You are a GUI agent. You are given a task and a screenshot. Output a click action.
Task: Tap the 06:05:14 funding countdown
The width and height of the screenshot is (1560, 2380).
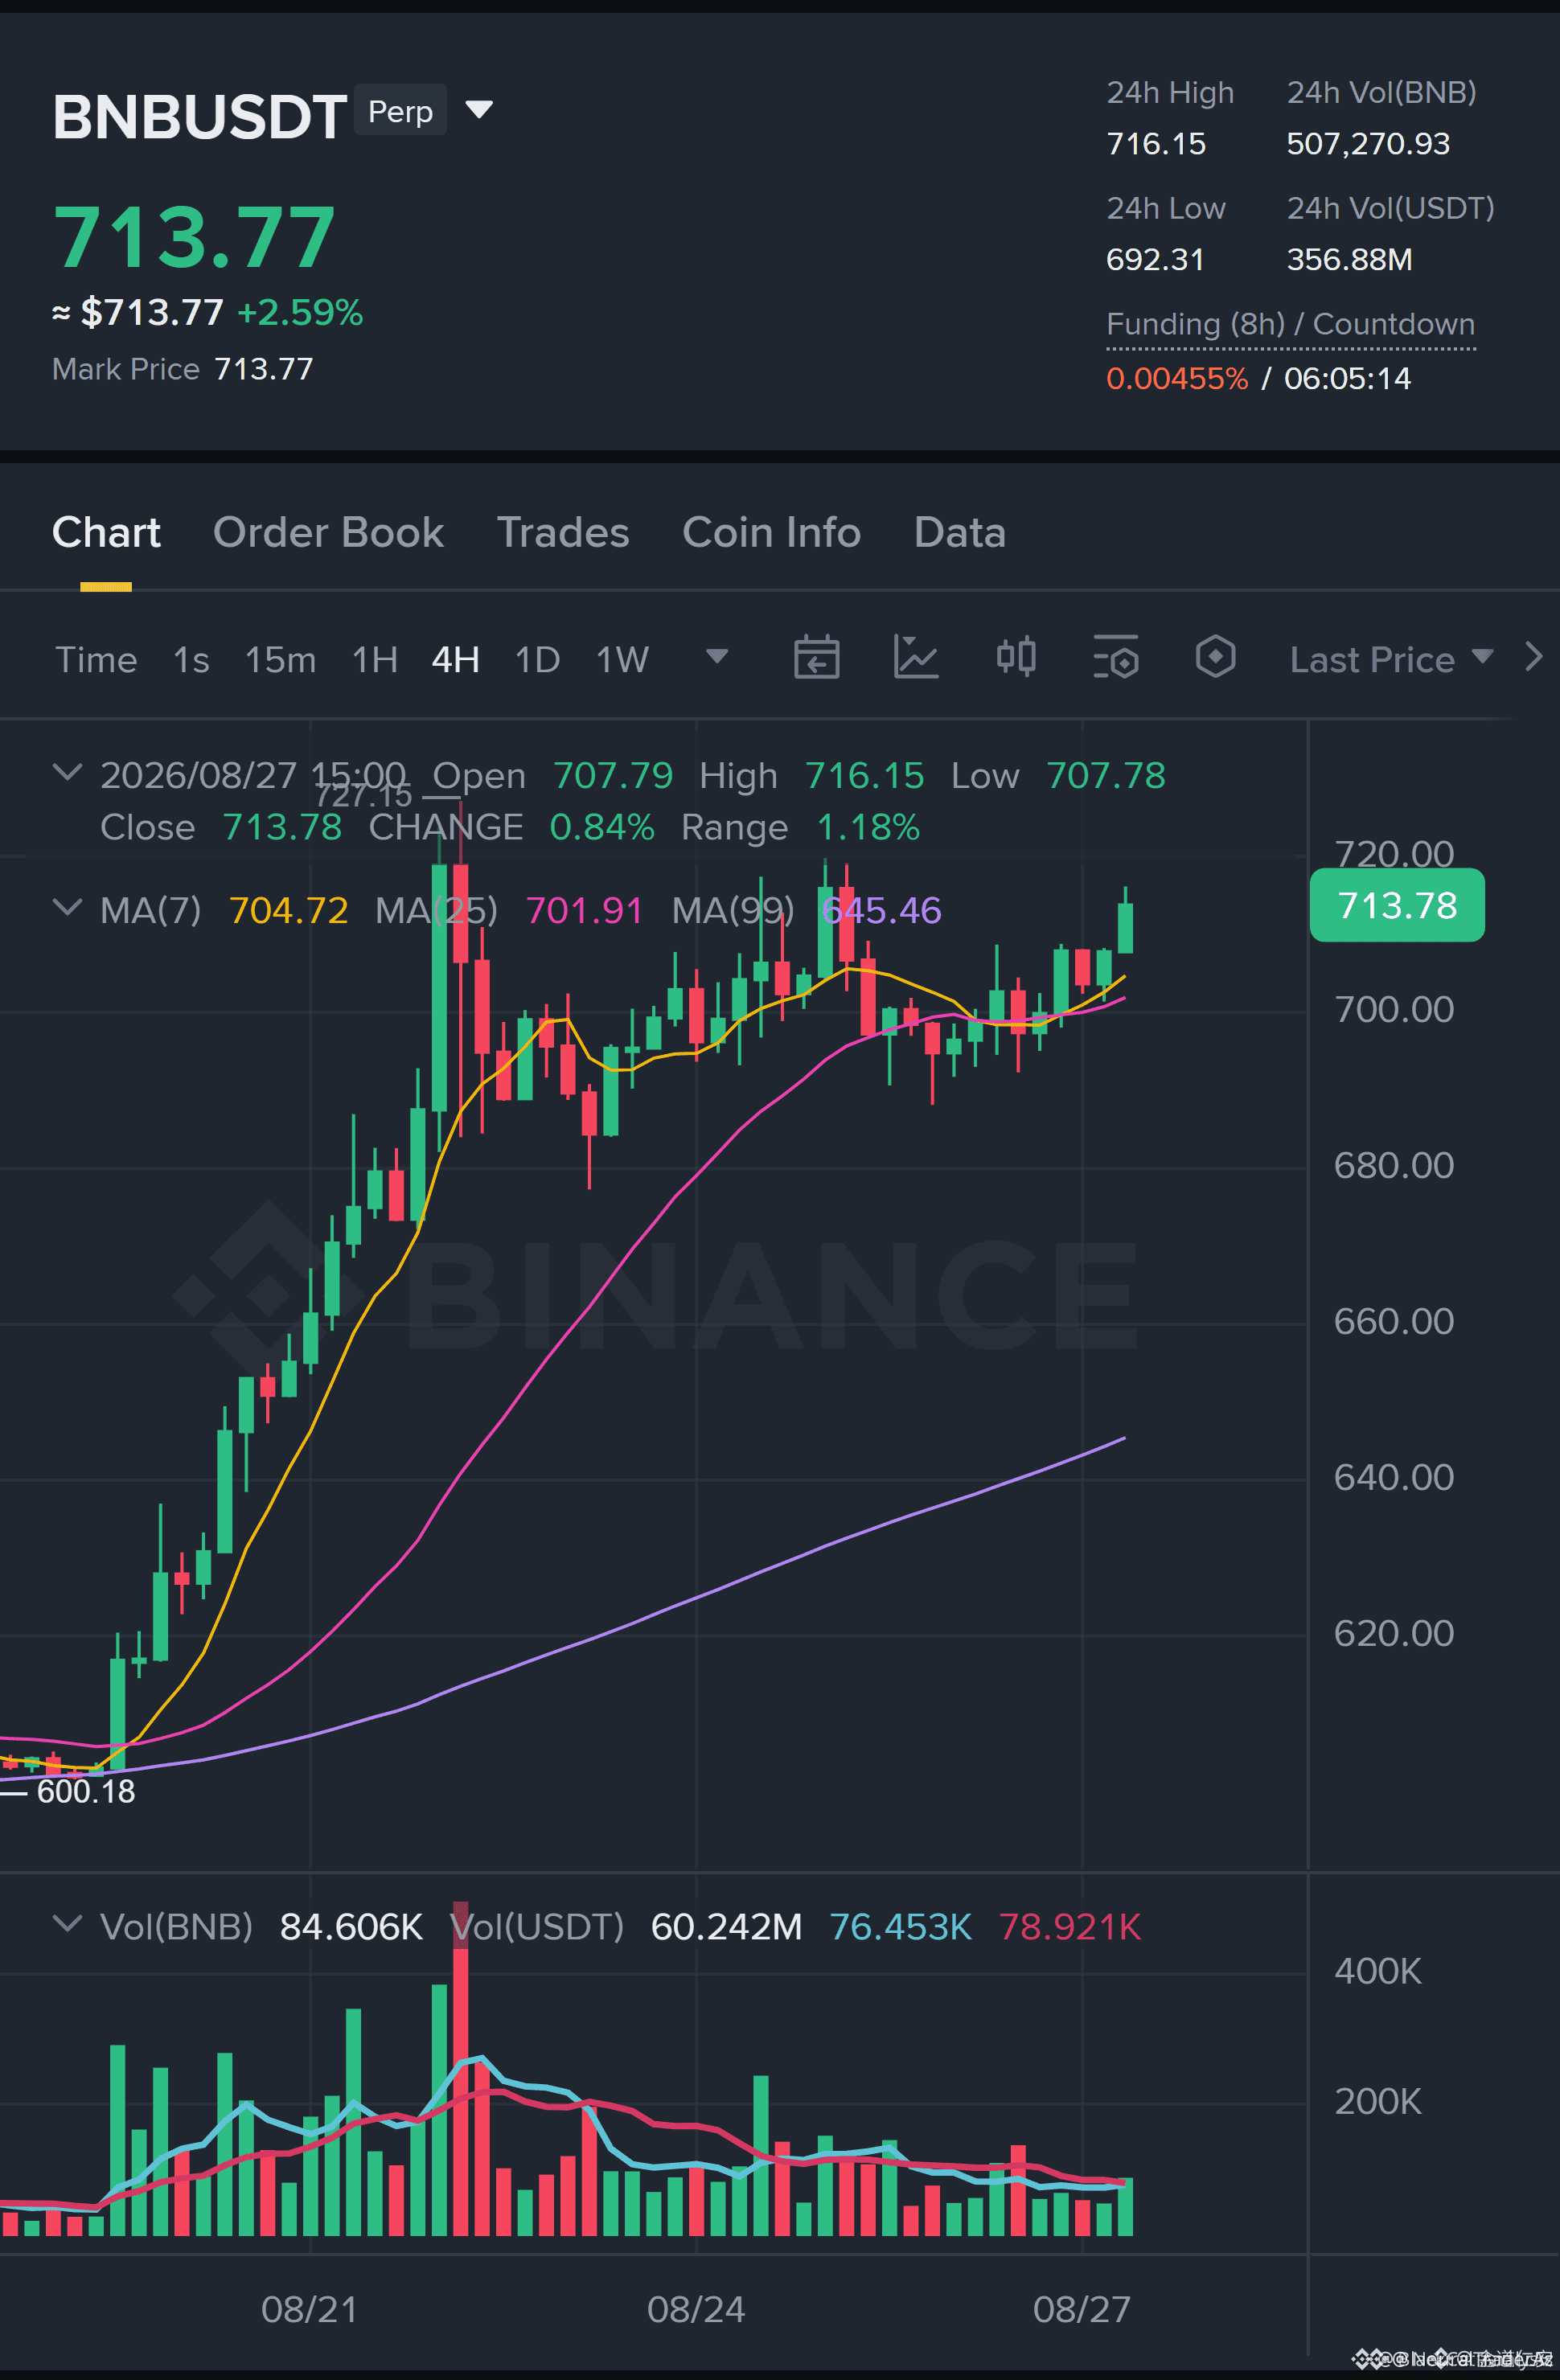pos(1347,378)
